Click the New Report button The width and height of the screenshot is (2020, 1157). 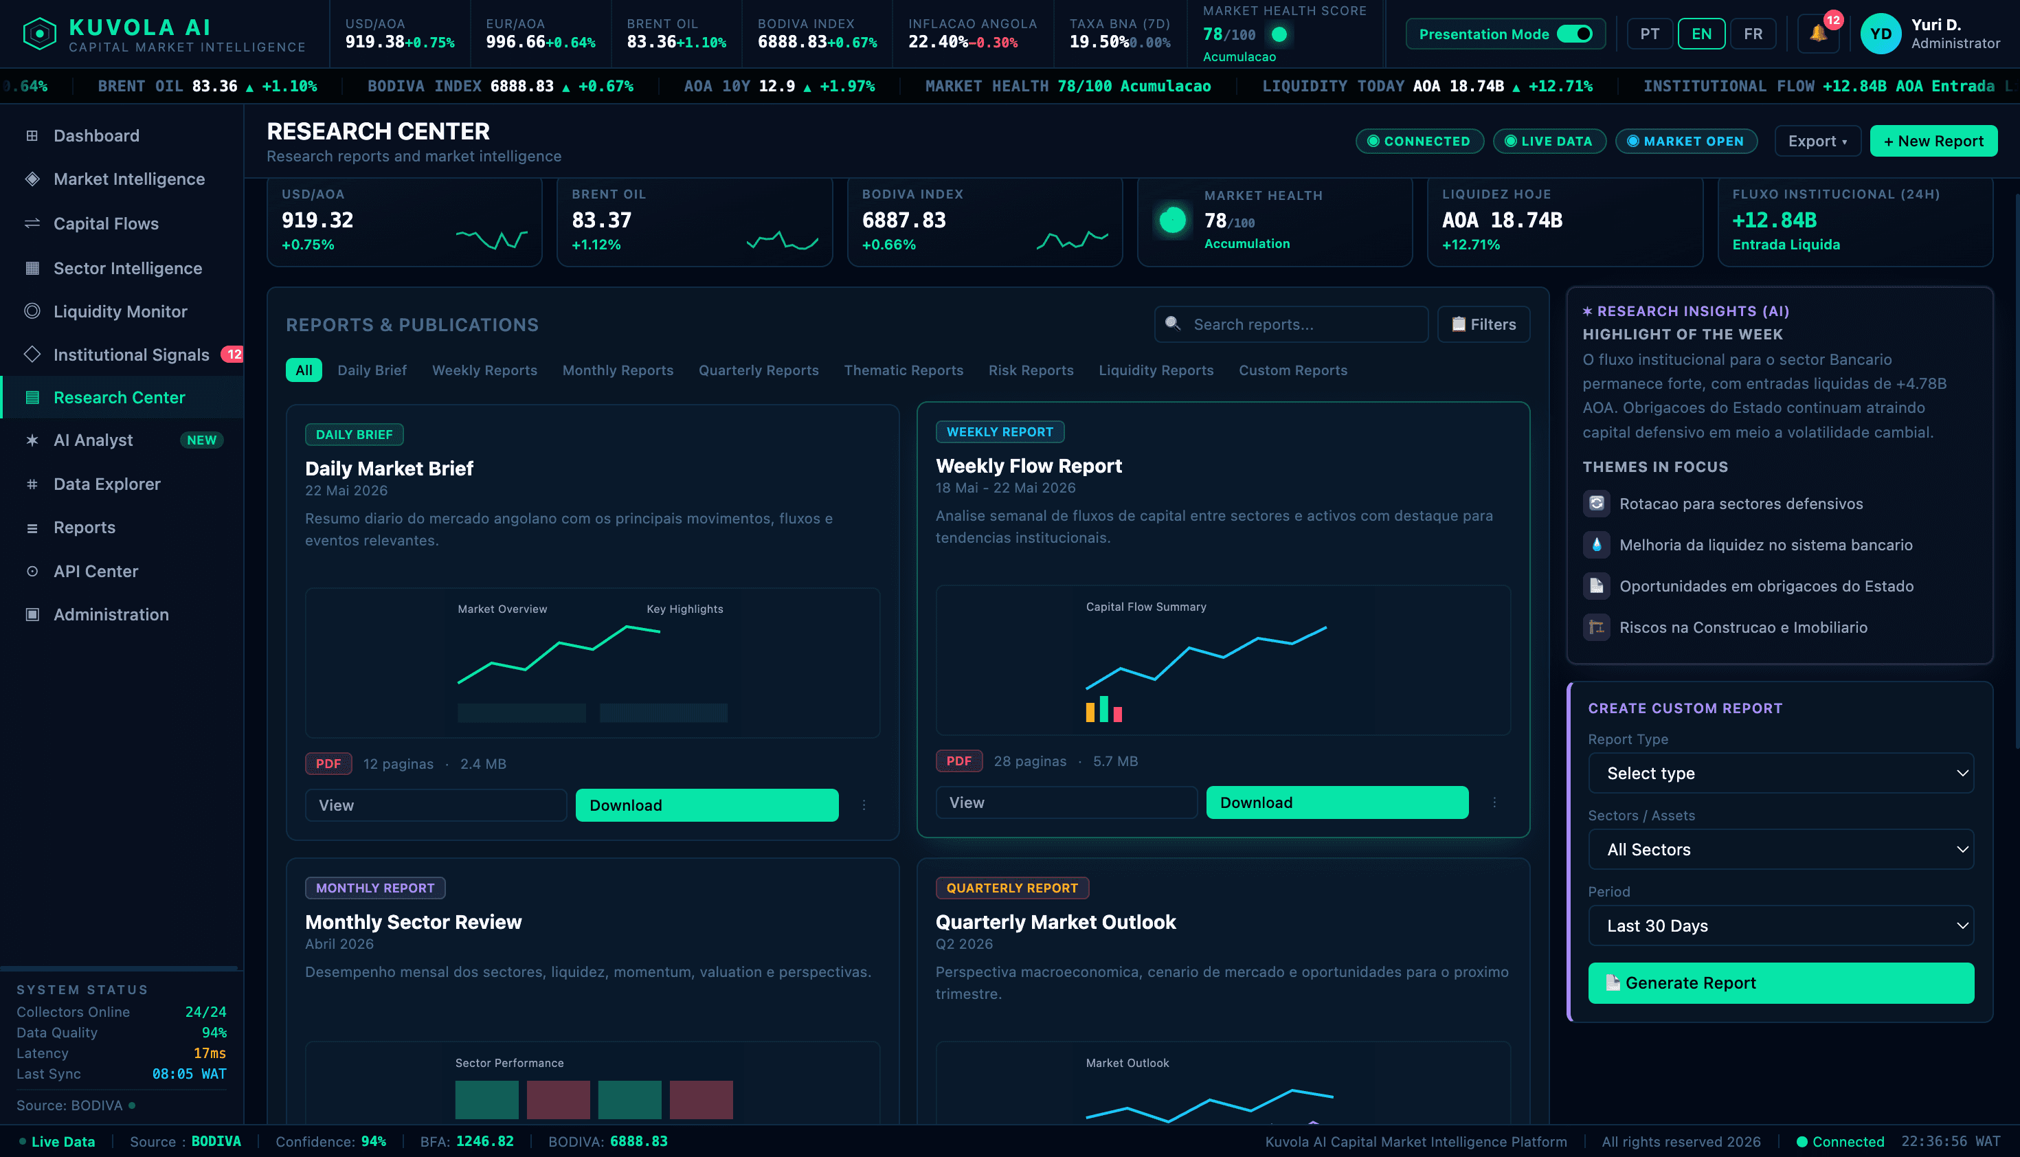click(x=1933, y=142)
